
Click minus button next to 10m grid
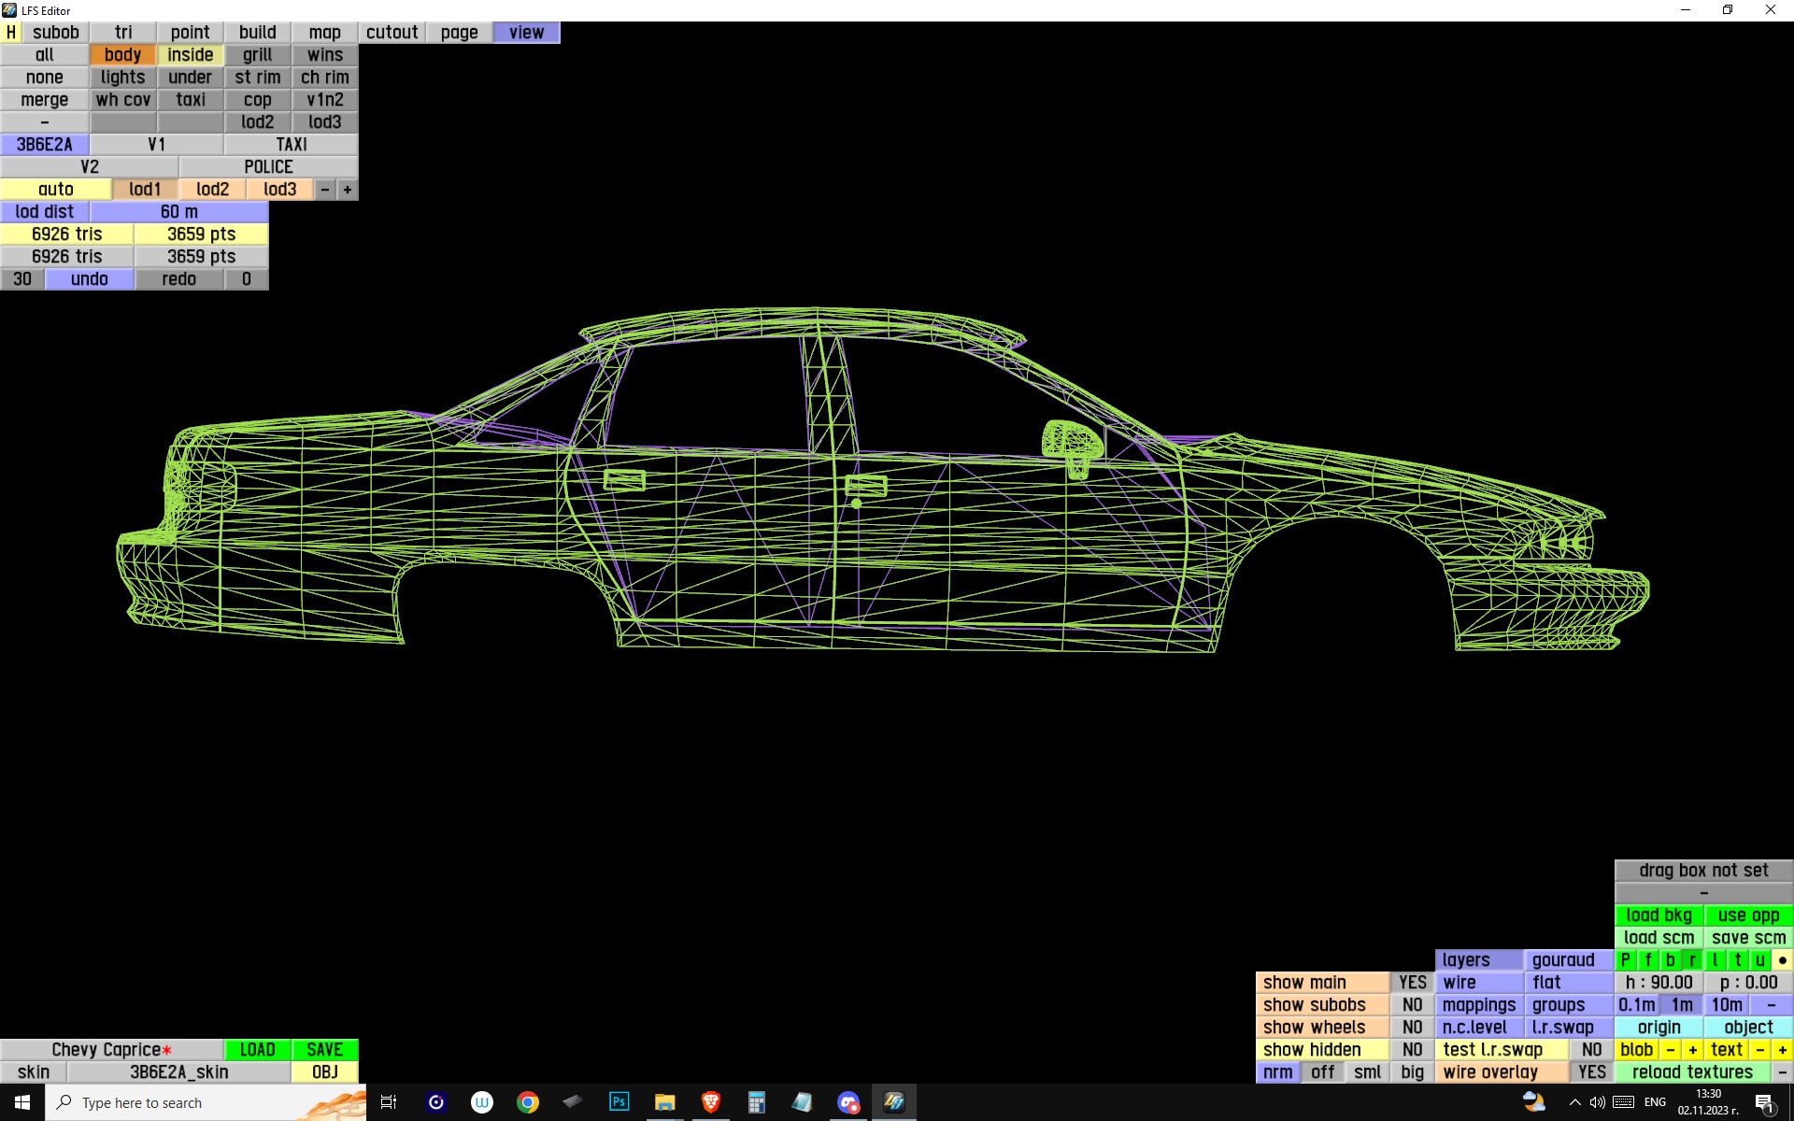click(x=1771, y=1005)
